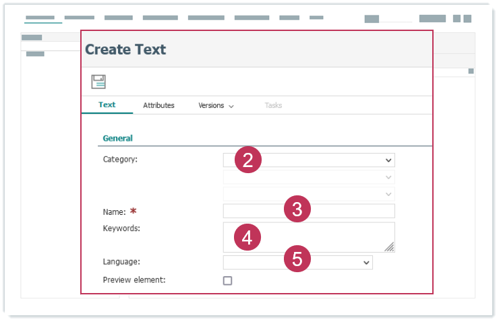499x322 pixels.
Task: Click the greyed-out Tasks tab
Action: [273, 105]
